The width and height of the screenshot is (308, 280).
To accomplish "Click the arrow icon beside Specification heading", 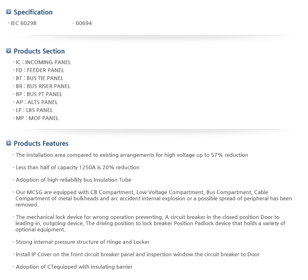I will [8, 12].
